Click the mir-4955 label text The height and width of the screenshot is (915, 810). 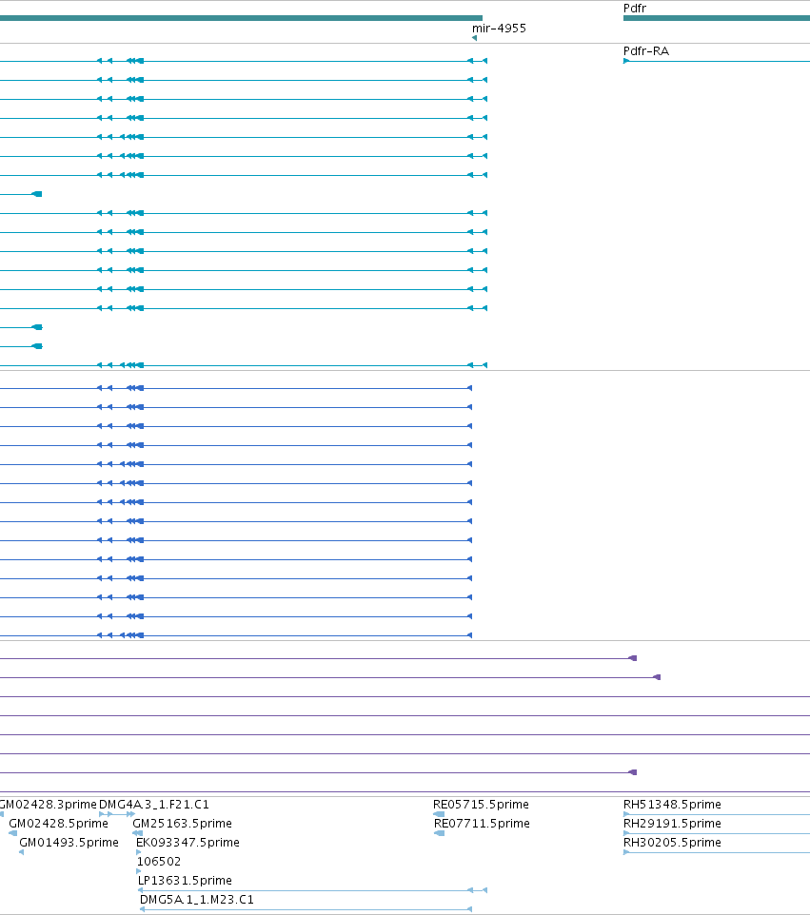pos(499,28)
